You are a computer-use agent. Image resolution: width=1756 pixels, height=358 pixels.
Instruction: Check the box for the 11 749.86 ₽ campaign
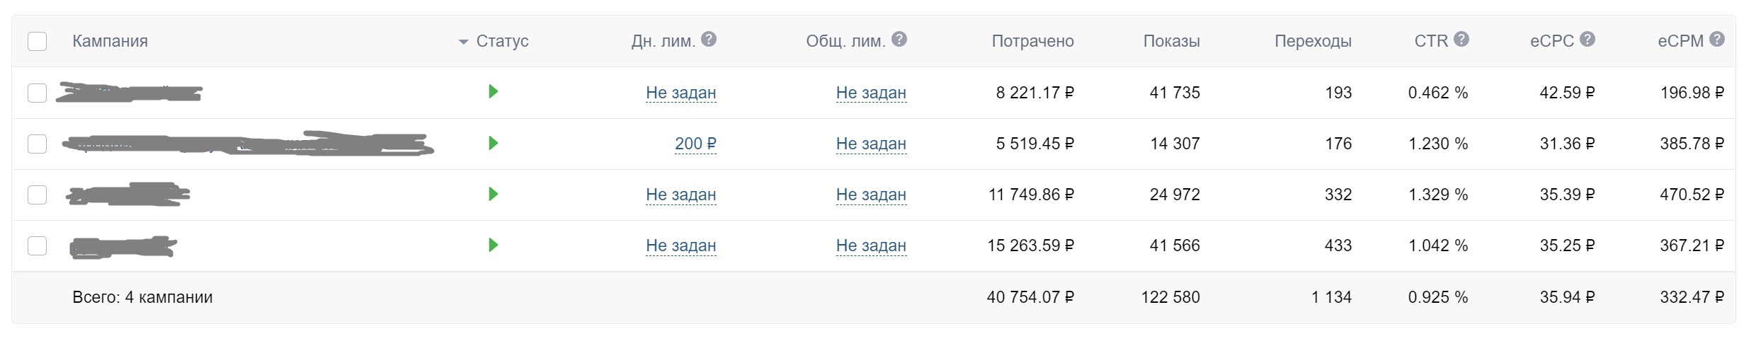point(37,195)
